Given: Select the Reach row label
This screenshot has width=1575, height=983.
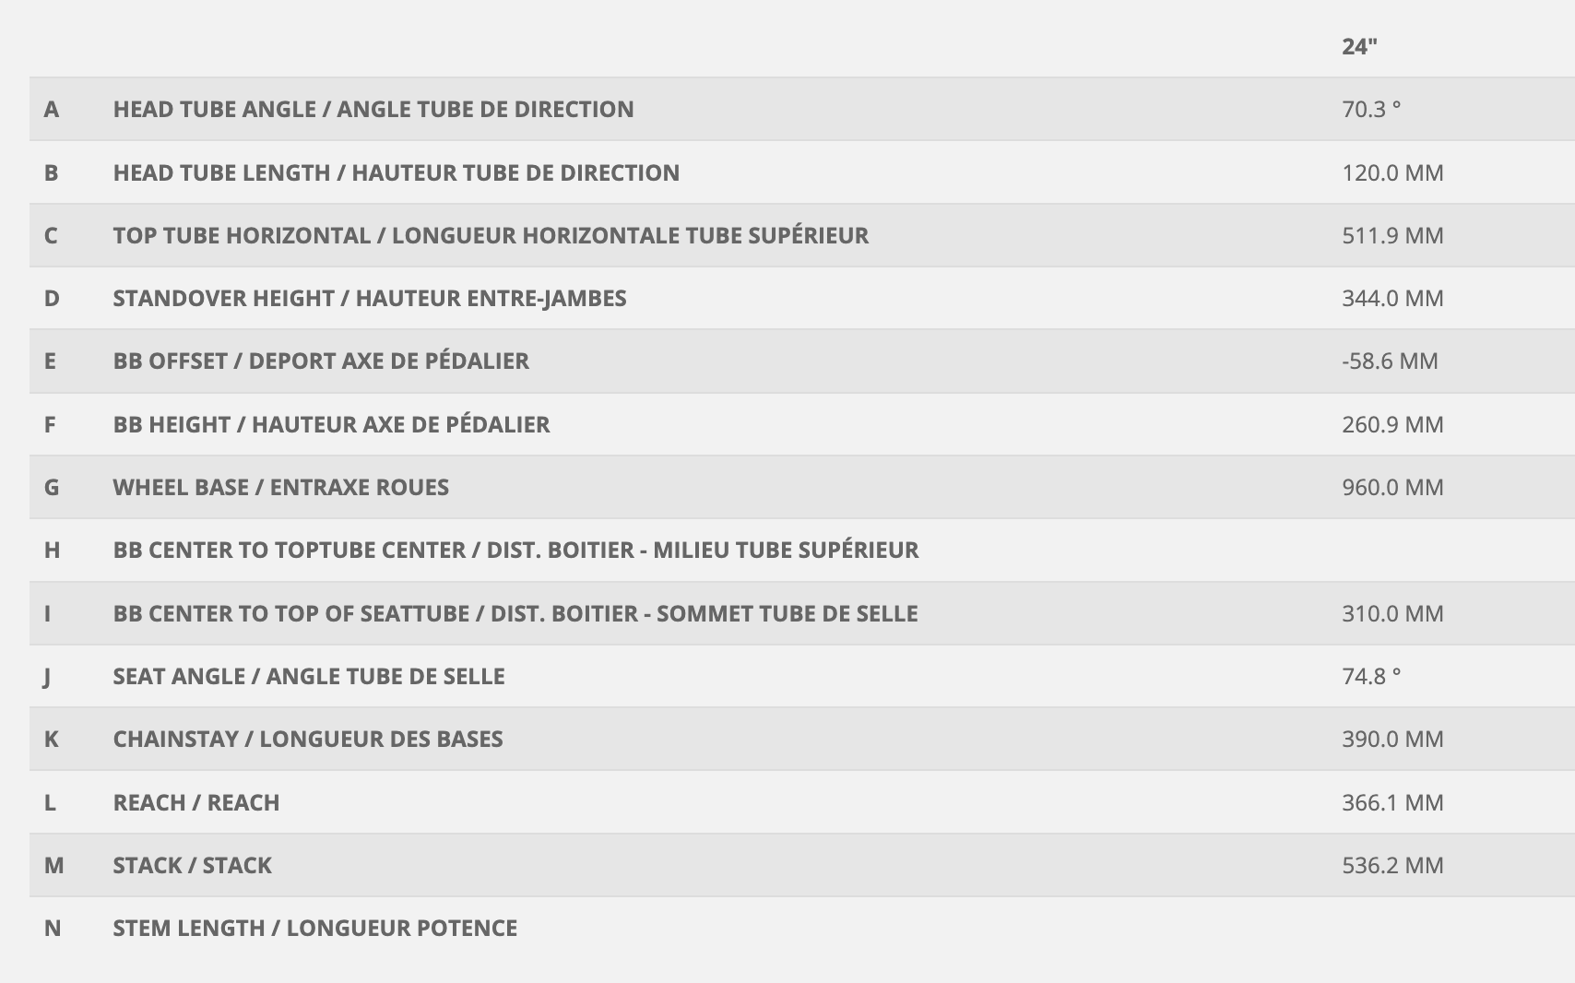Looking at the screenshot, I should point(195,802).
